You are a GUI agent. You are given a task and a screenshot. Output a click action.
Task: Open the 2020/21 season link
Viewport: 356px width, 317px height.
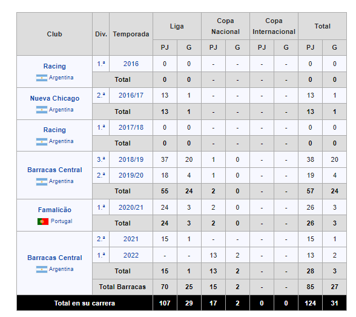(131, 207)
